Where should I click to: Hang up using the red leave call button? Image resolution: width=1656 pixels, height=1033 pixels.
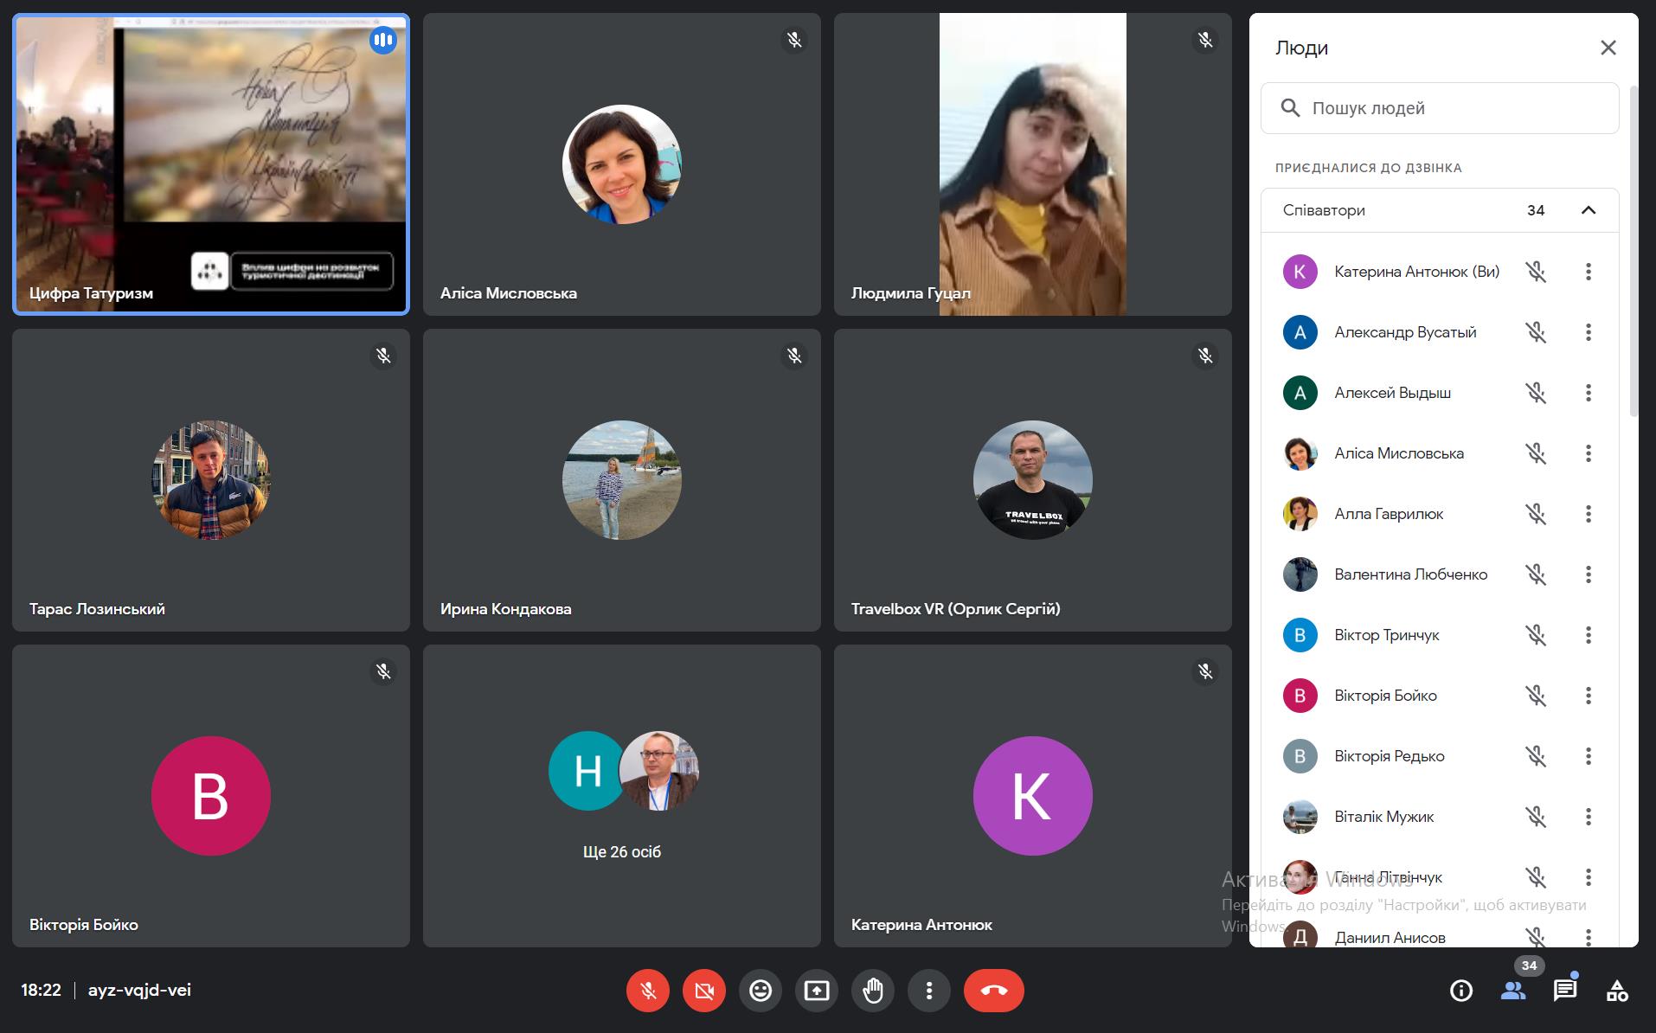pos(993,991)
